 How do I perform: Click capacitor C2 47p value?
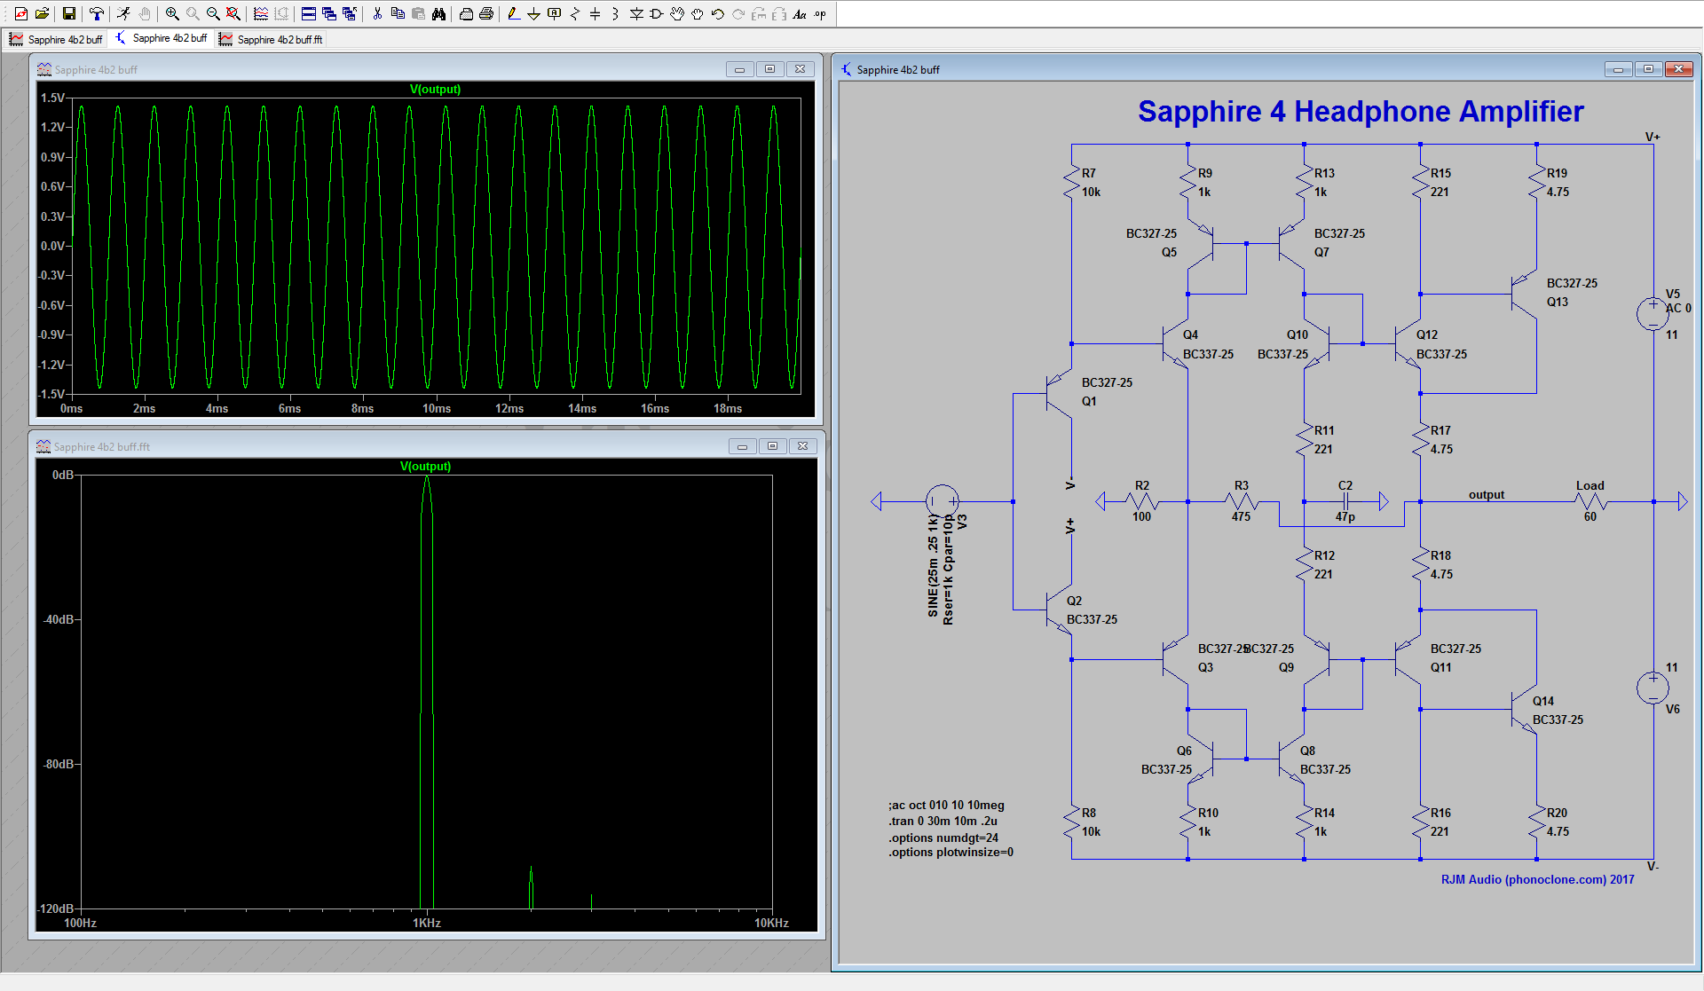pos(1345,516)
